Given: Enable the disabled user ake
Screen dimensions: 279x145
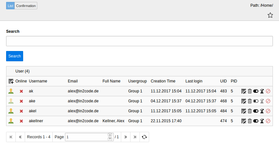Looking at the screenshot, I should pyautogui.click(x=256, y=101).
